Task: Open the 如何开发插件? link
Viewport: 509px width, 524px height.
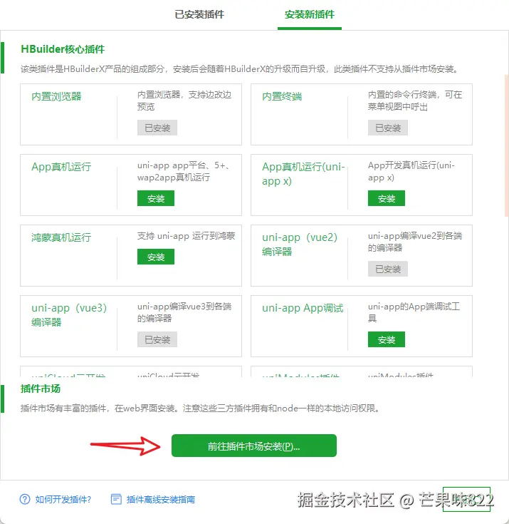Action: (x=63, y=499)
